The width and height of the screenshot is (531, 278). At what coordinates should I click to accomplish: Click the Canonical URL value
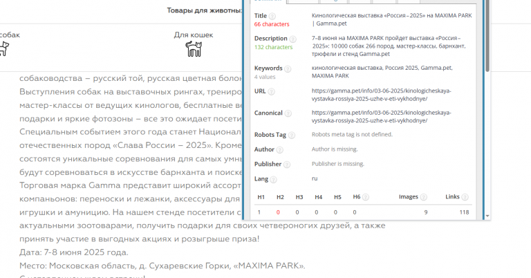pos(382,116)
